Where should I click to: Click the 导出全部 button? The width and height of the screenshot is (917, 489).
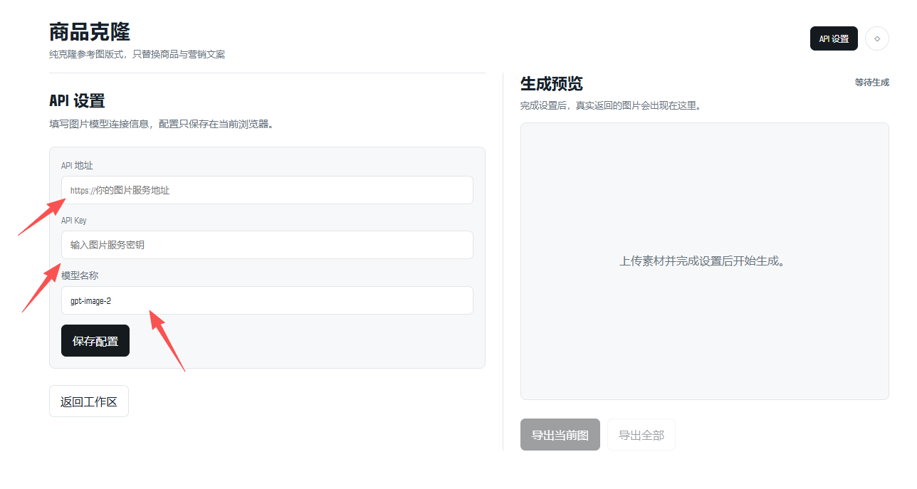tap(641, 435)
